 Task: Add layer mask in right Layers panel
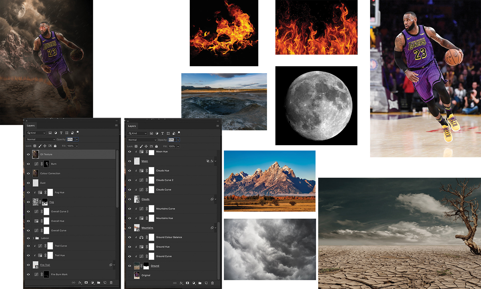click(x=187, y=283)
